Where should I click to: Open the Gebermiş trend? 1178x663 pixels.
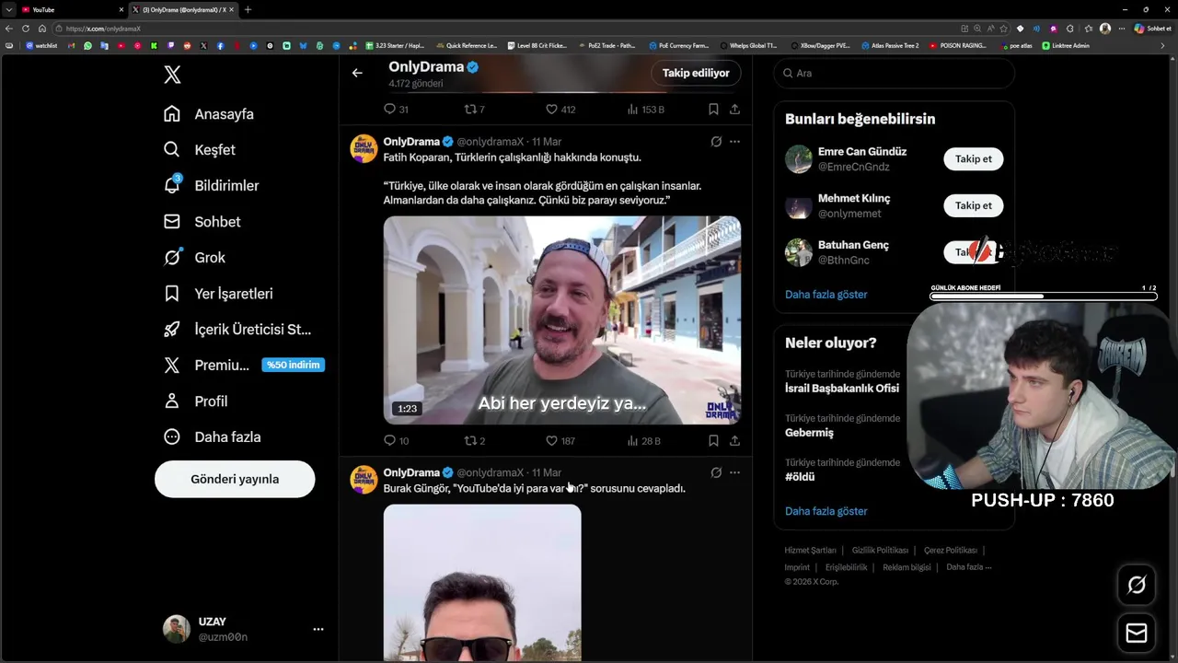(809, 433)
